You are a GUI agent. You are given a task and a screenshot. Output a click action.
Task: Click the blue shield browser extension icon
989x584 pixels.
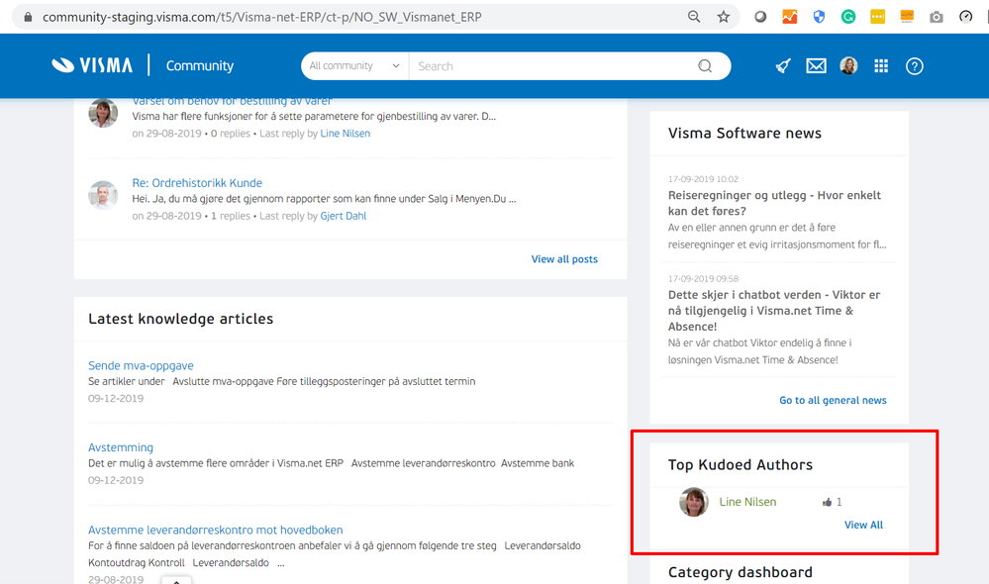point(819,17)
